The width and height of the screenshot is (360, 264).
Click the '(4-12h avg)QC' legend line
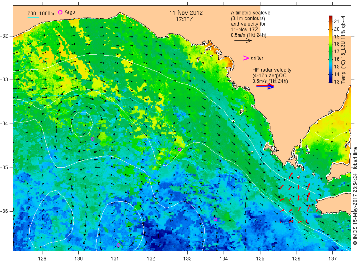pyautogui.click(x=269, y=76)
